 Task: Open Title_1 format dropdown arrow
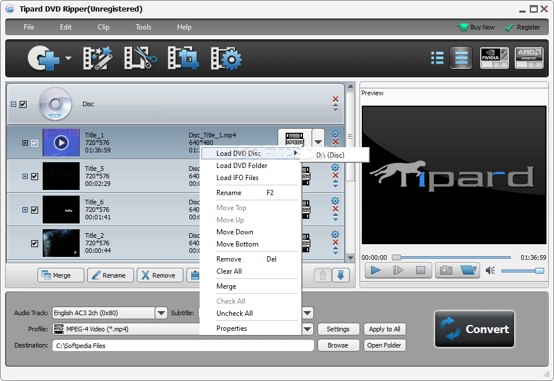(x=319, y=142)
